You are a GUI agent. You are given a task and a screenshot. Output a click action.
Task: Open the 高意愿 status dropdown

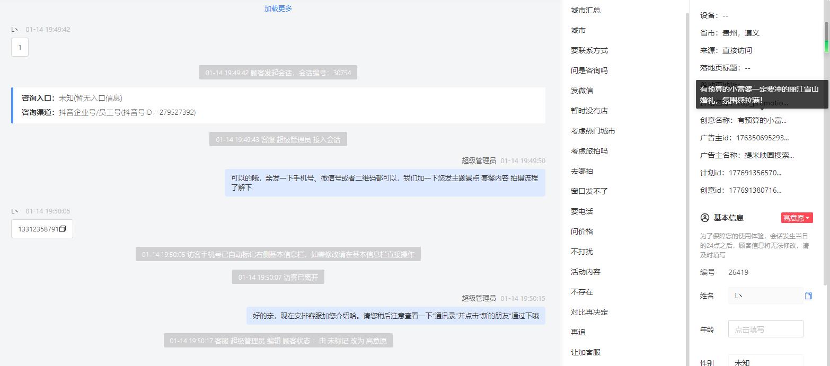tap(797, 218)
